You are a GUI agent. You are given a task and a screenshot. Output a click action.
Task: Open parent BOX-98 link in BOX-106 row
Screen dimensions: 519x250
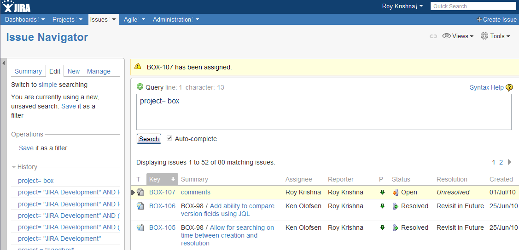(192, 206)
